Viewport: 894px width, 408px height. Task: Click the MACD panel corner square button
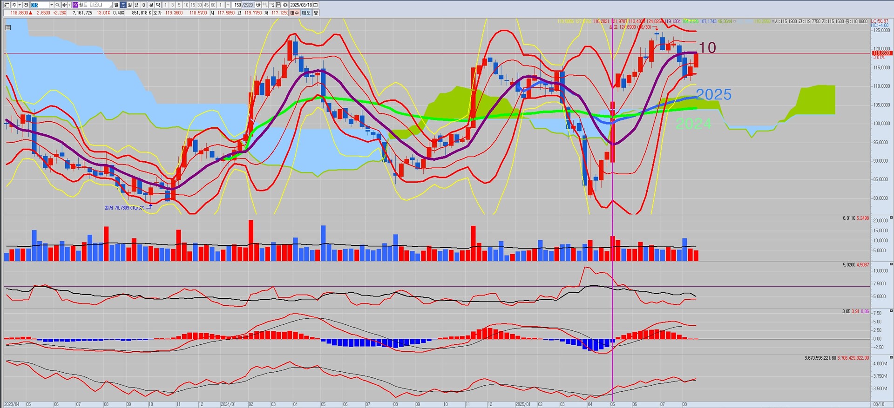point(891,310)
